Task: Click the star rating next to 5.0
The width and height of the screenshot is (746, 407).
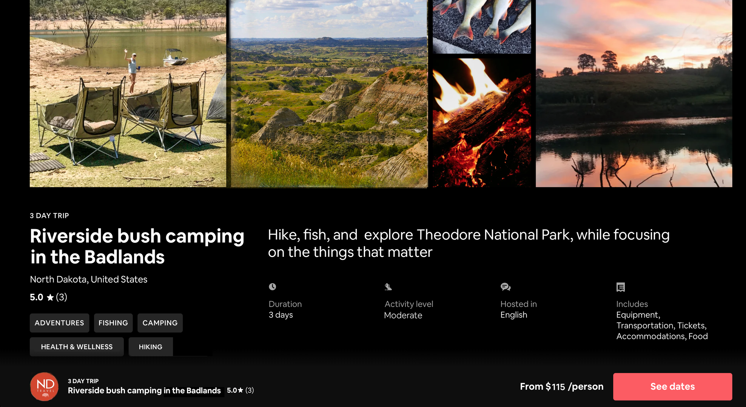Action: point(50,297)
